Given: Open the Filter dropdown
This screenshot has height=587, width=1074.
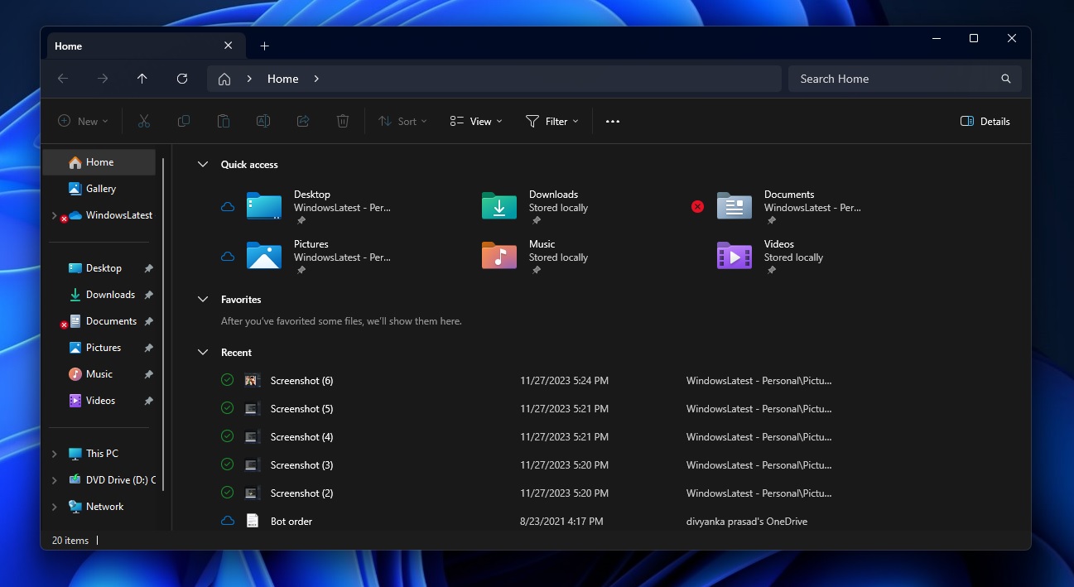Looking at the screenshot, I should pyautogui.click(x=552, y=121).
